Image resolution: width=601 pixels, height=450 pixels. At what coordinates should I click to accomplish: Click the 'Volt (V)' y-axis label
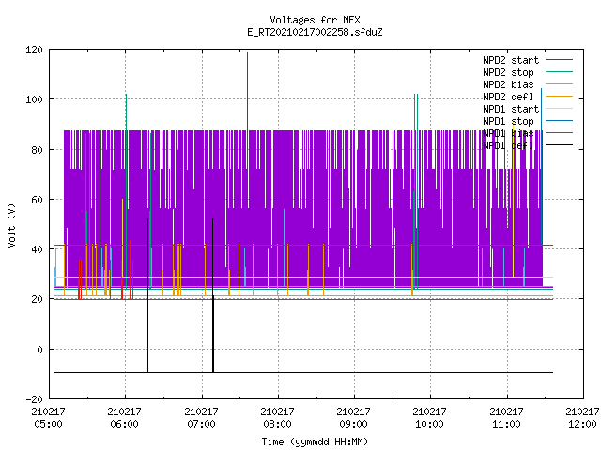point(12,225)
